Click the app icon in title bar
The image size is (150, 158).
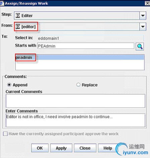(2, 3)
